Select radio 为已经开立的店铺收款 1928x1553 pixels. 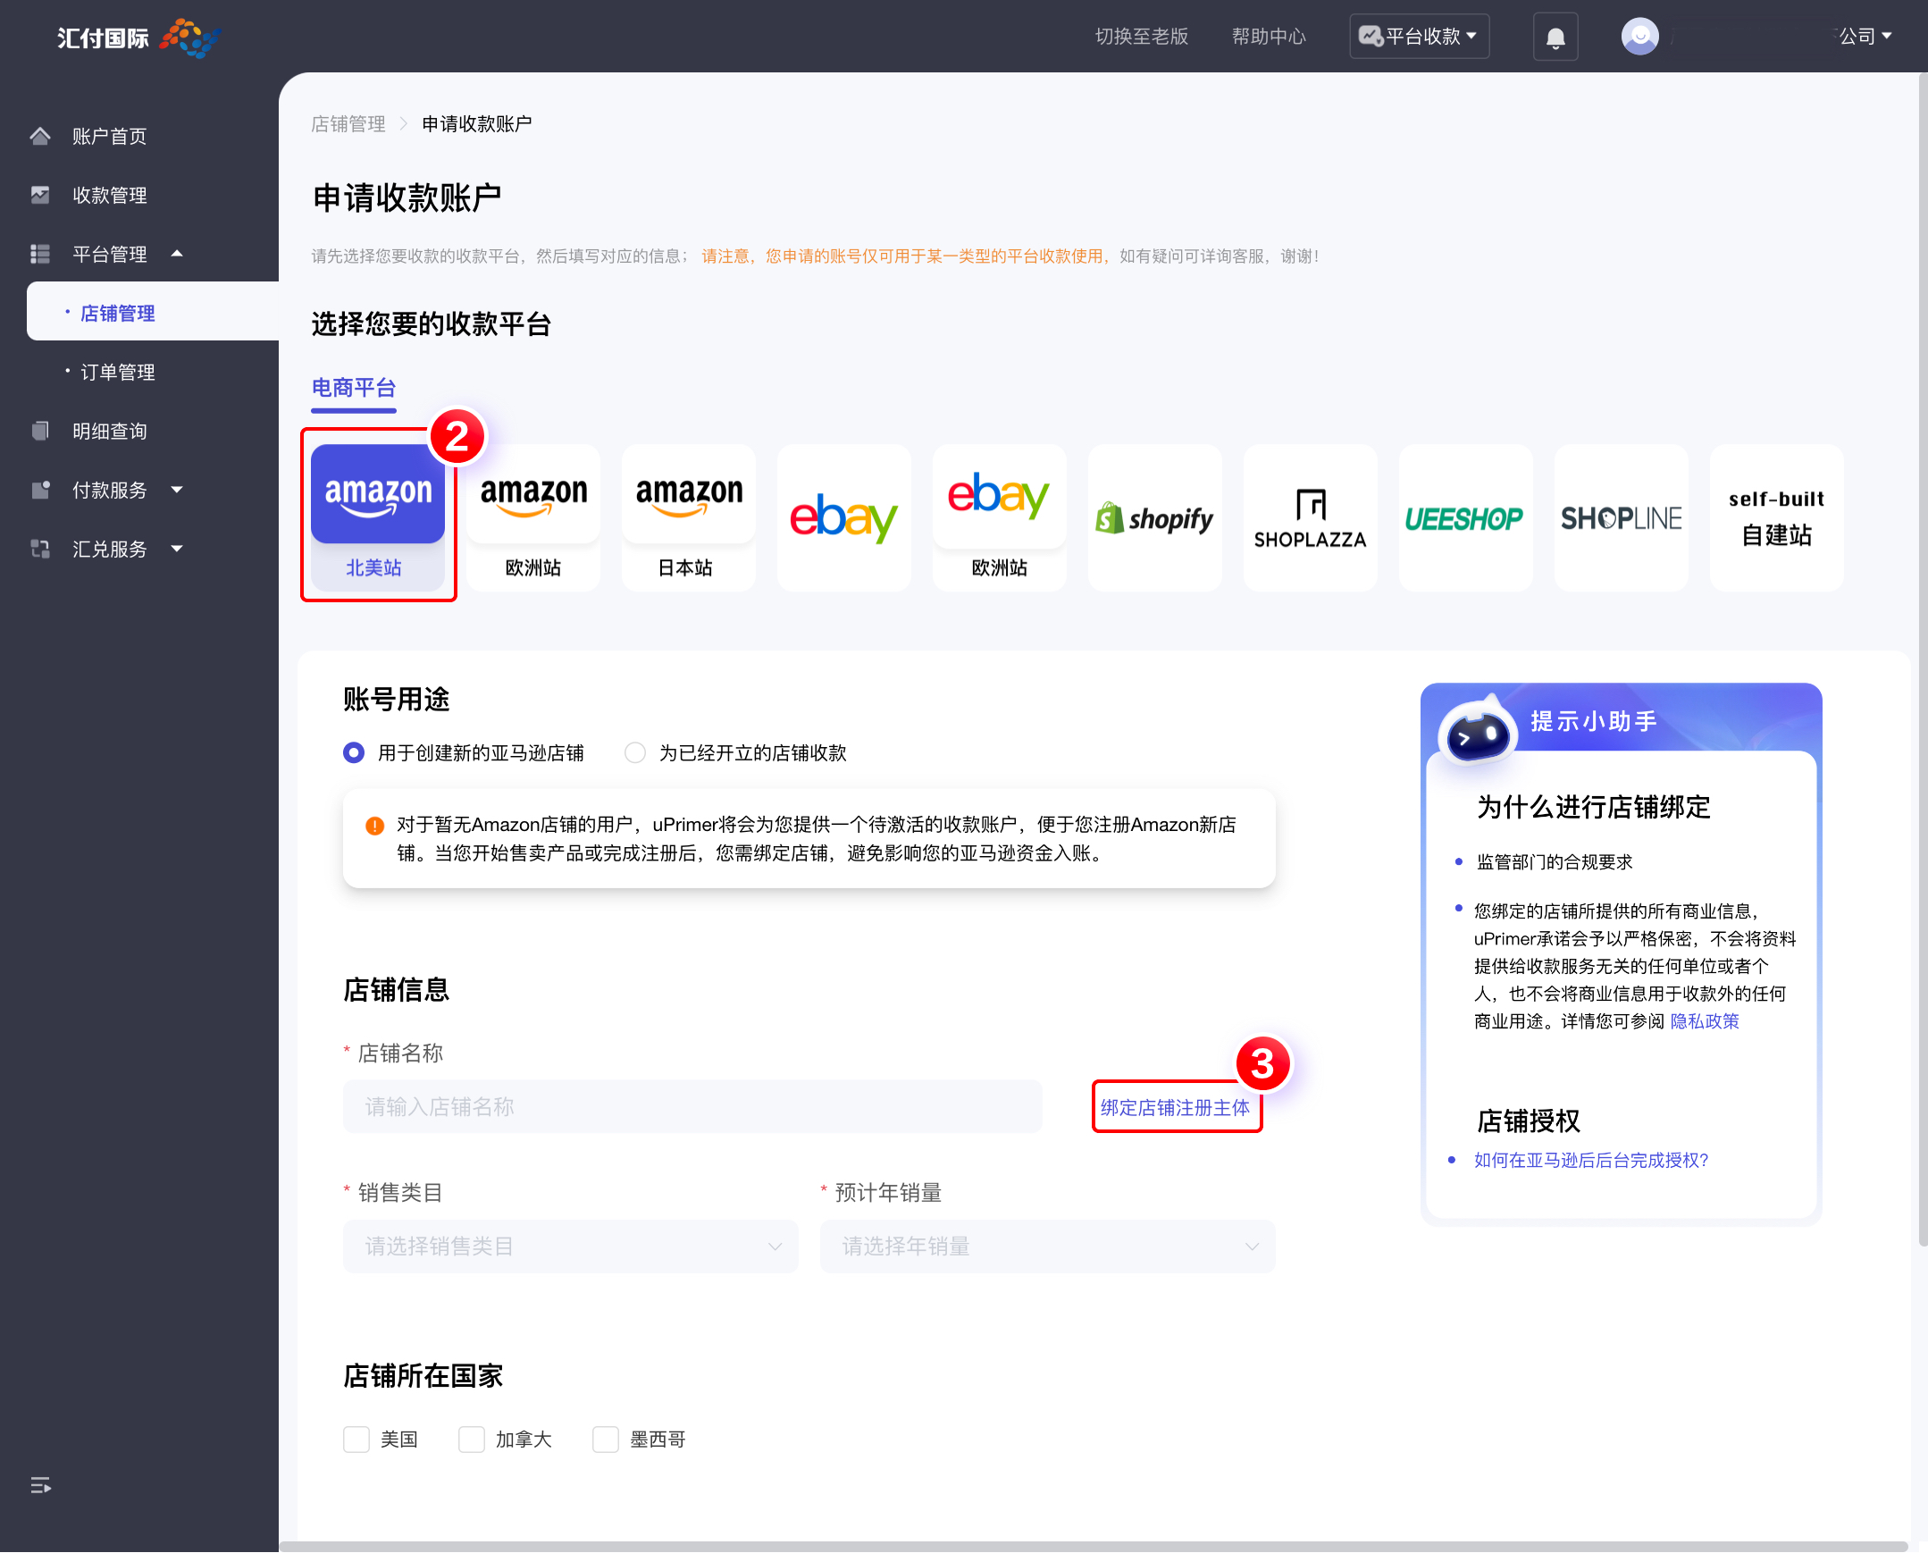pyautogui.click(x=635, y=752)
